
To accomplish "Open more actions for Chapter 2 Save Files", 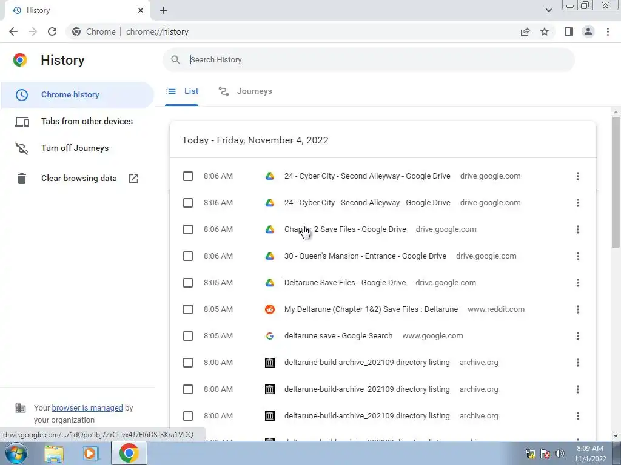I will 578,229.
